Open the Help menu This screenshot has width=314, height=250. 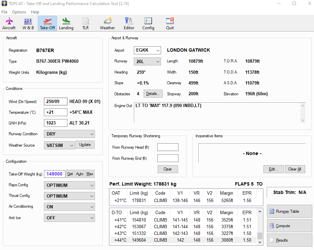tap(35, 12)
